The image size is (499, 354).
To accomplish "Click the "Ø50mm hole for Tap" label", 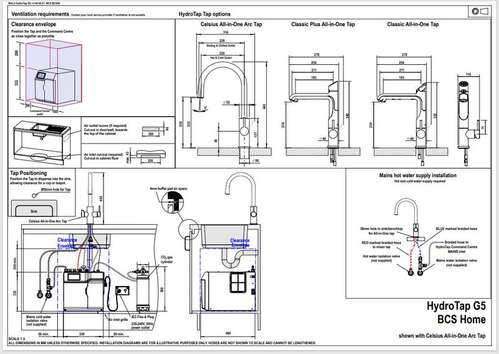I will point(56,190).
